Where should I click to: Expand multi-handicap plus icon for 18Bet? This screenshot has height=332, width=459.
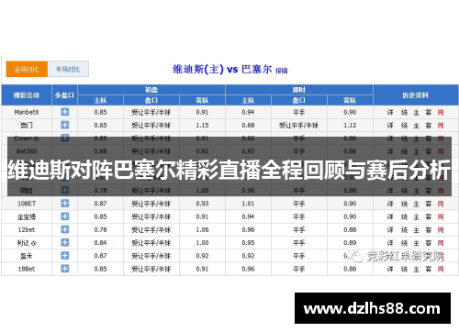pos(65,269)
